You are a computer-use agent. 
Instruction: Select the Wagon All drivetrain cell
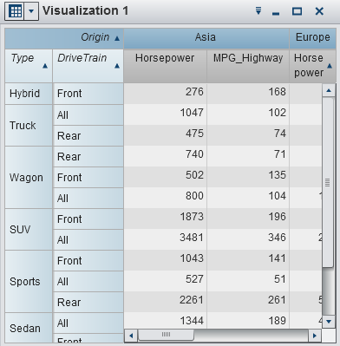click(88, 198)
